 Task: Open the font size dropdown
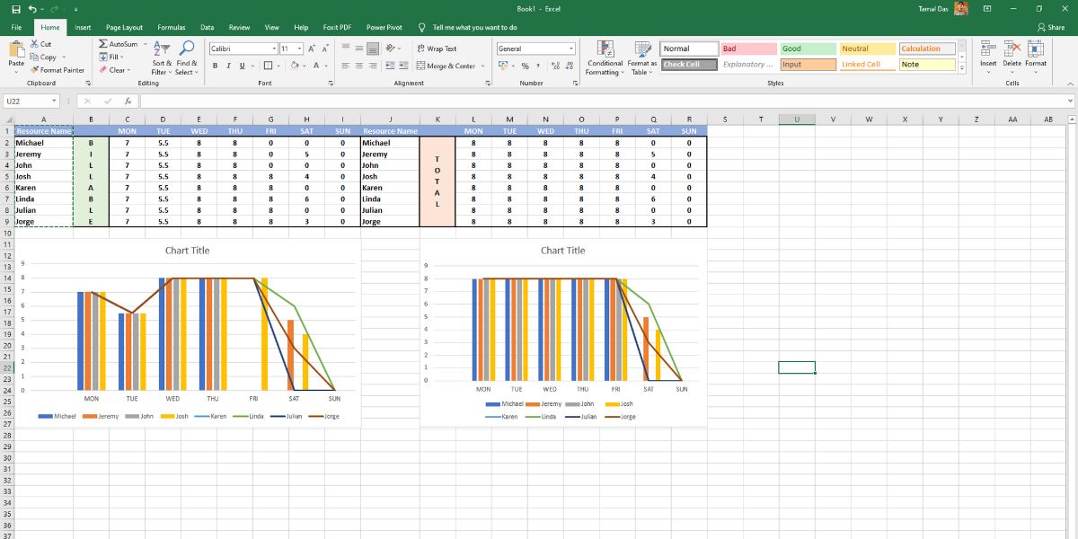(301, 47)
